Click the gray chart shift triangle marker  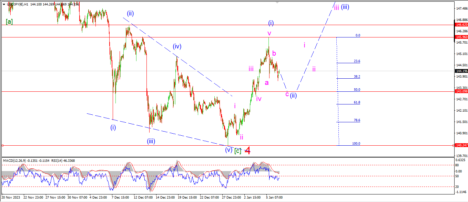277,2
